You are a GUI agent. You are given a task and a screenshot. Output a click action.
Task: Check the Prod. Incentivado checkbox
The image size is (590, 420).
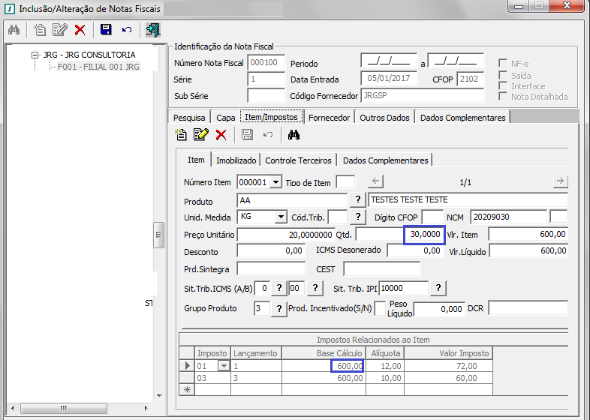coord(380,308)
